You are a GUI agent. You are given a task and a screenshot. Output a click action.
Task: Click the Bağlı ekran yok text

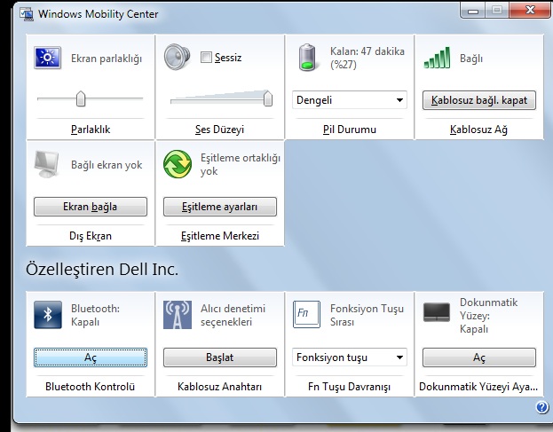[107, 165]
